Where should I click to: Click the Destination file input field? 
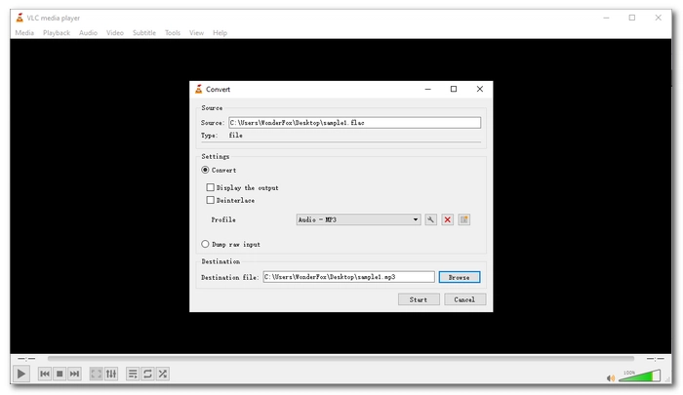[x=348, y=277]
